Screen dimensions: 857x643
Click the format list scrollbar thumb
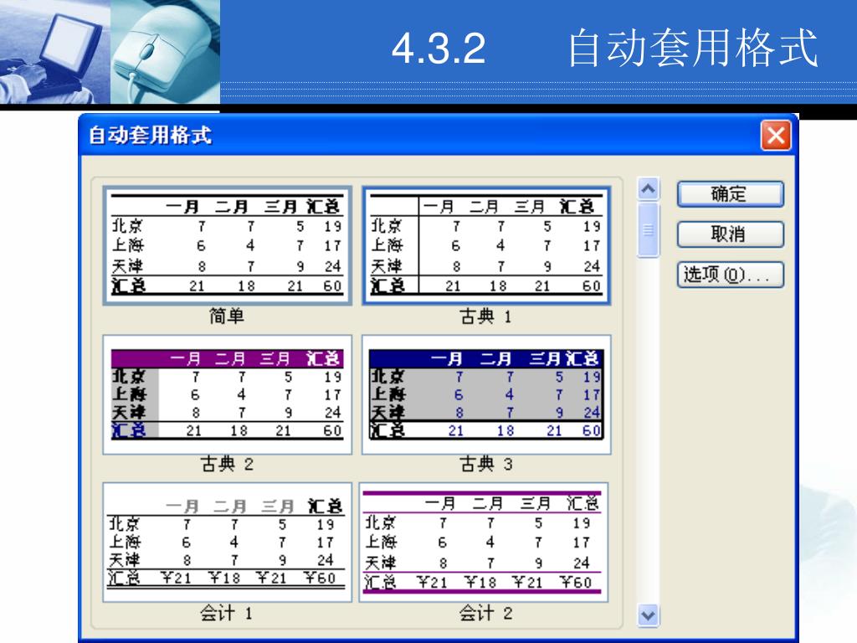pos(649,229)
